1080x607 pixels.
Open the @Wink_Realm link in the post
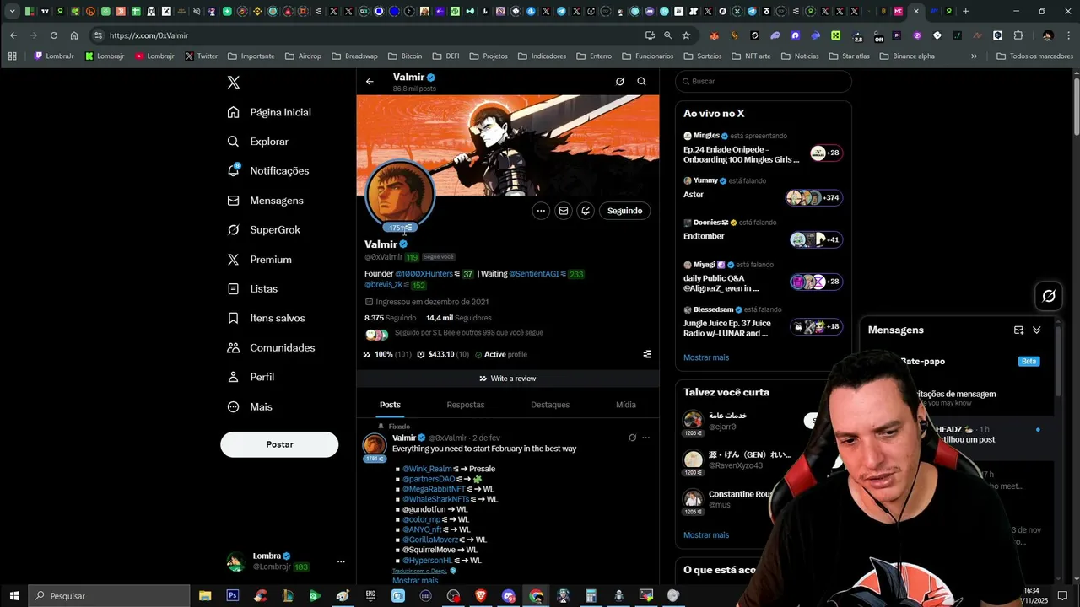427,469
